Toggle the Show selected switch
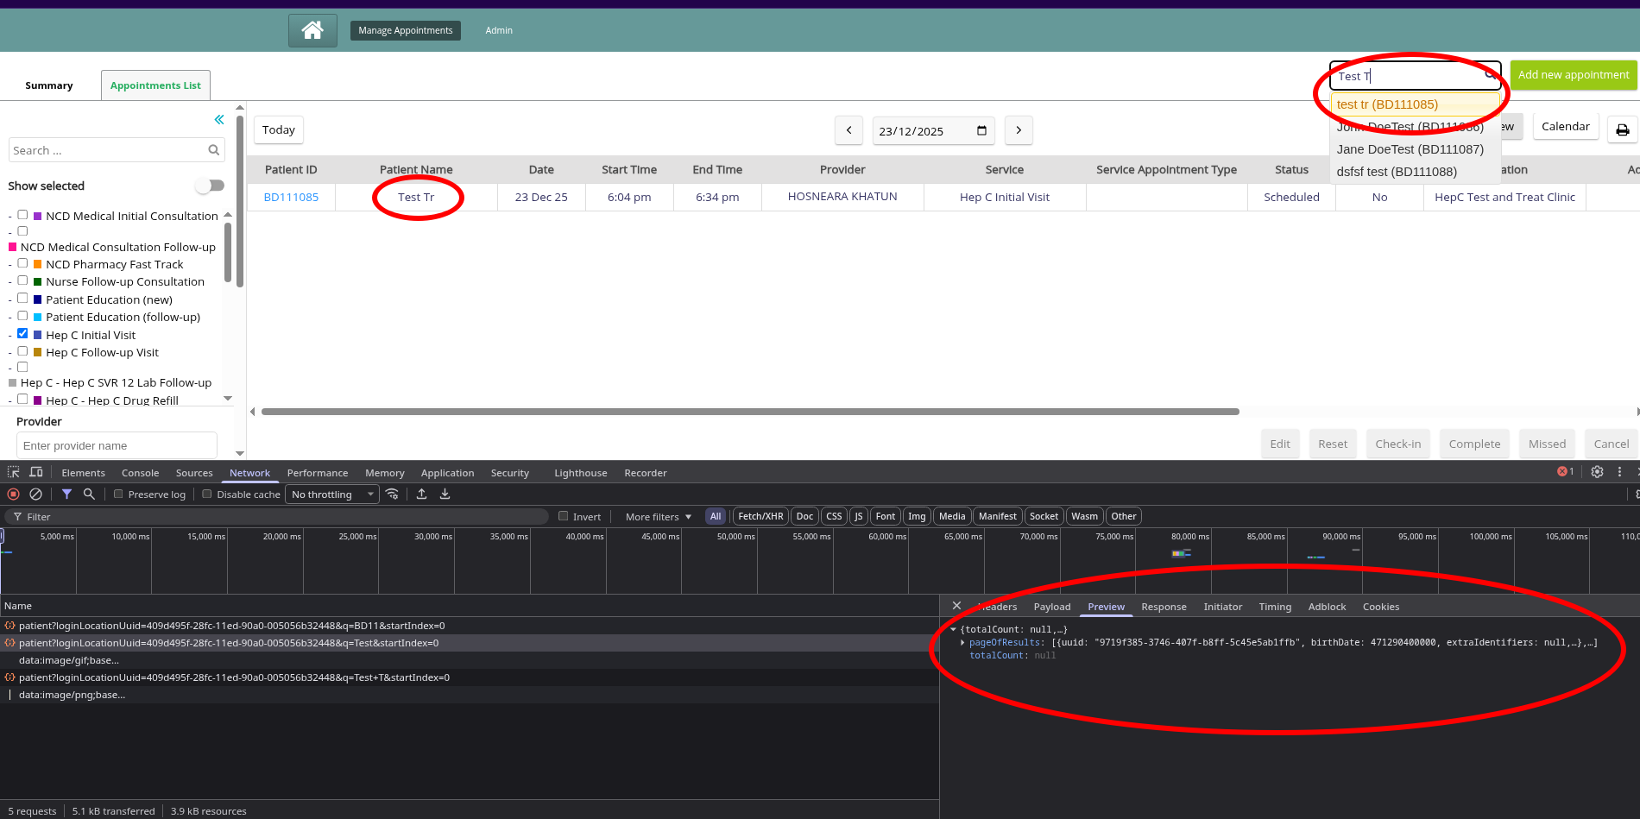 [210, 186]
